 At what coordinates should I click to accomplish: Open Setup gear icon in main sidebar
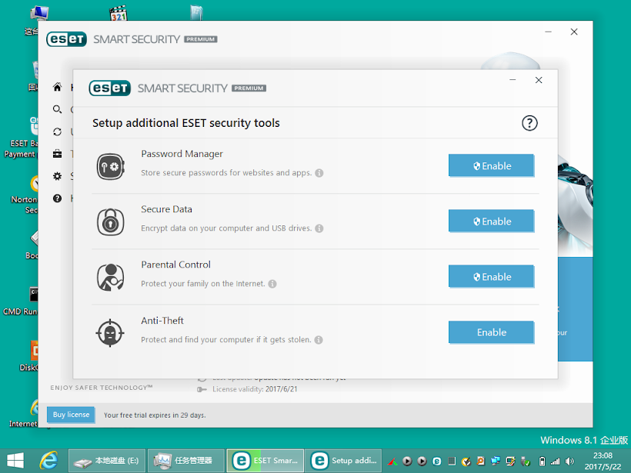coord(57,176)
